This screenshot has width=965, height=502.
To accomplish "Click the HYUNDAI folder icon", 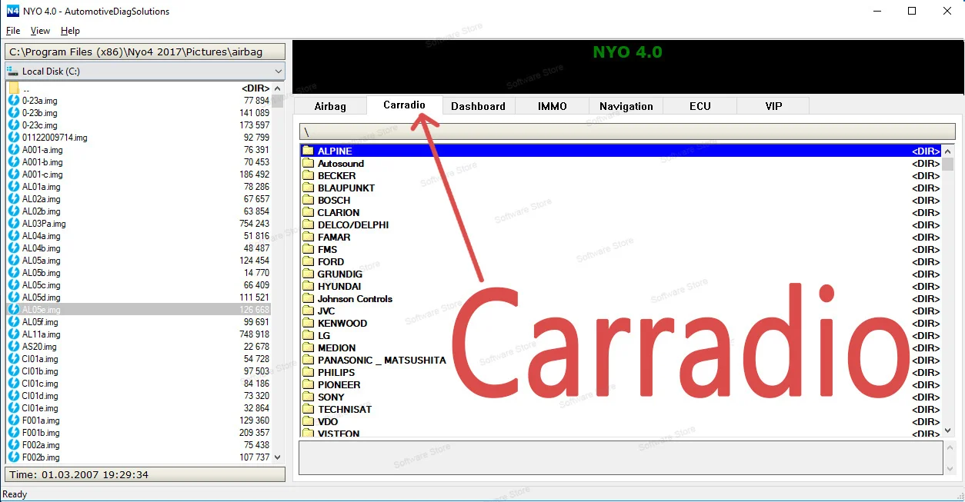I will pos(308,287).
